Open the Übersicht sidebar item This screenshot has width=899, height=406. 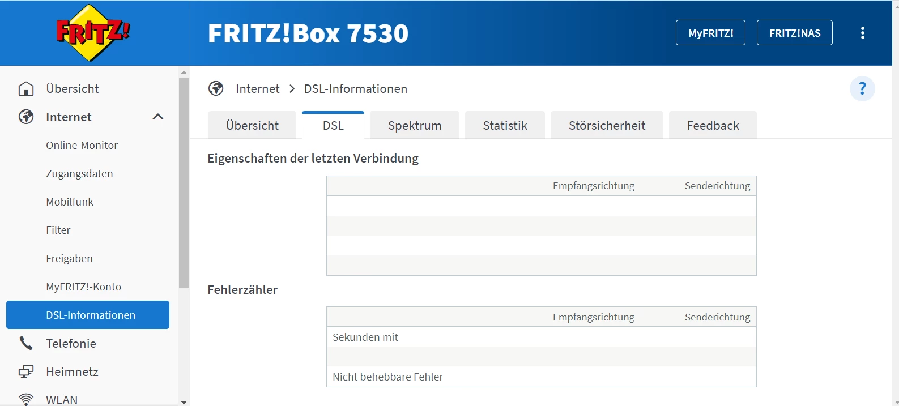[x=73, y=89]
